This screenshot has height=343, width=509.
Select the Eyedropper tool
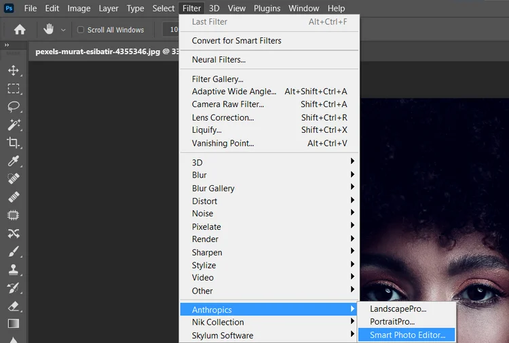(13, 161)
